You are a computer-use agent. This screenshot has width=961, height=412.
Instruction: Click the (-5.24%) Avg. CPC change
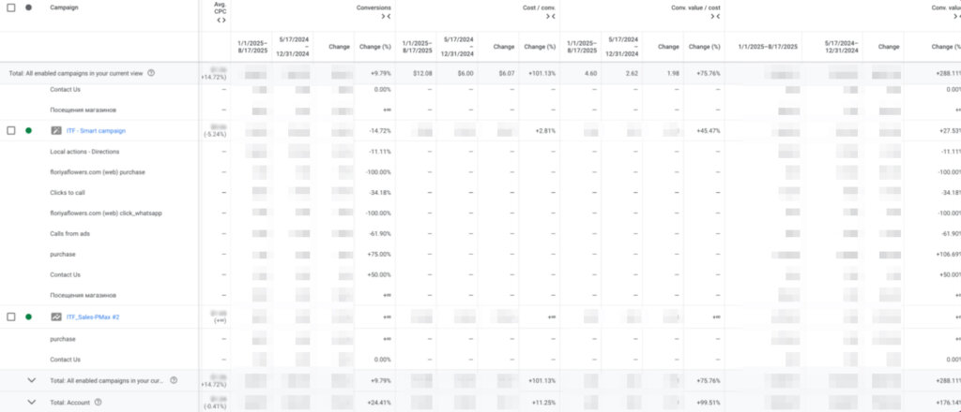pos(217,136)
